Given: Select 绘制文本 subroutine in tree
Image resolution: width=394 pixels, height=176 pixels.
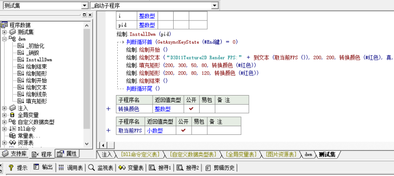Looking at the screenshot, I should click(37, 87).
